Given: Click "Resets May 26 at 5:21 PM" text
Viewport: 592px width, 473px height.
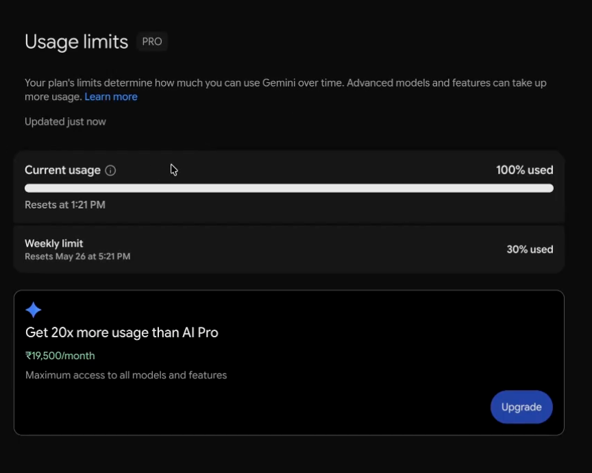Looking at the screenshot, I should click(x=77, y=256).
